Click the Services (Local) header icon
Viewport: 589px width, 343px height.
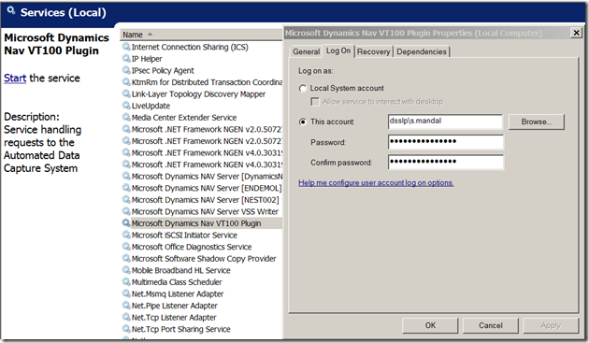[11, 11]
